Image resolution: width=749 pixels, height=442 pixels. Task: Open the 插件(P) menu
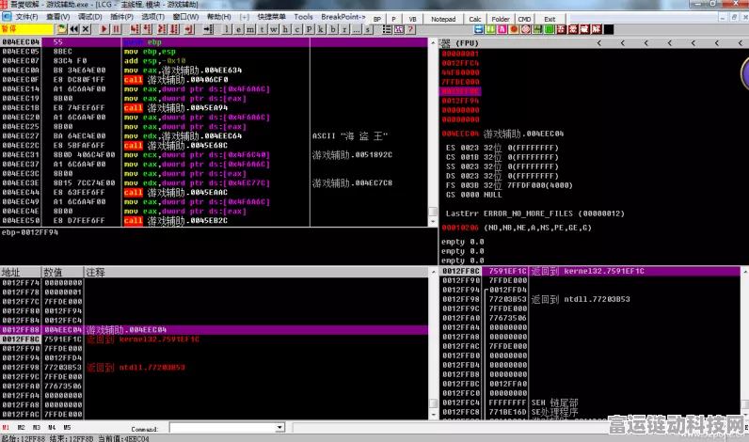pos(121,17)
